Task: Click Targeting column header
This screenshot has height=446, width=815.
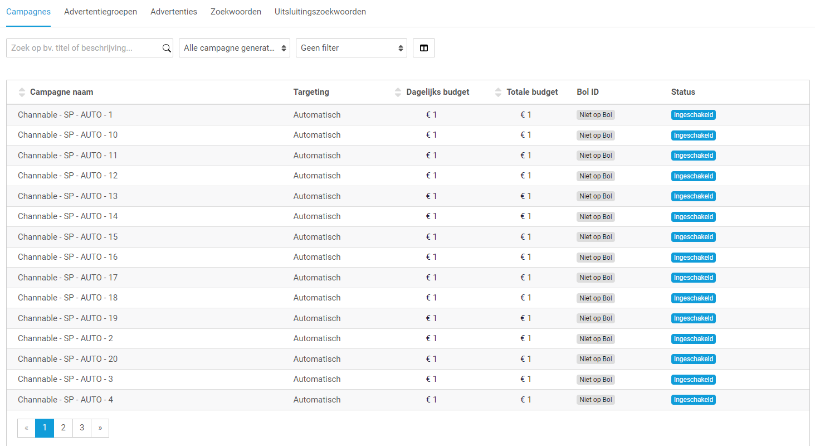Action: [x=311, y=92]
